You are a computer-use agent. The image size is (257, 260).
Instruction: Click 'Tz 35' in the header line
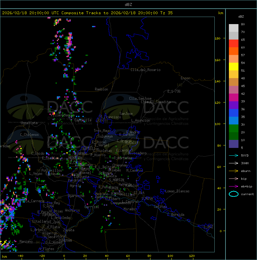coord(166,13)
